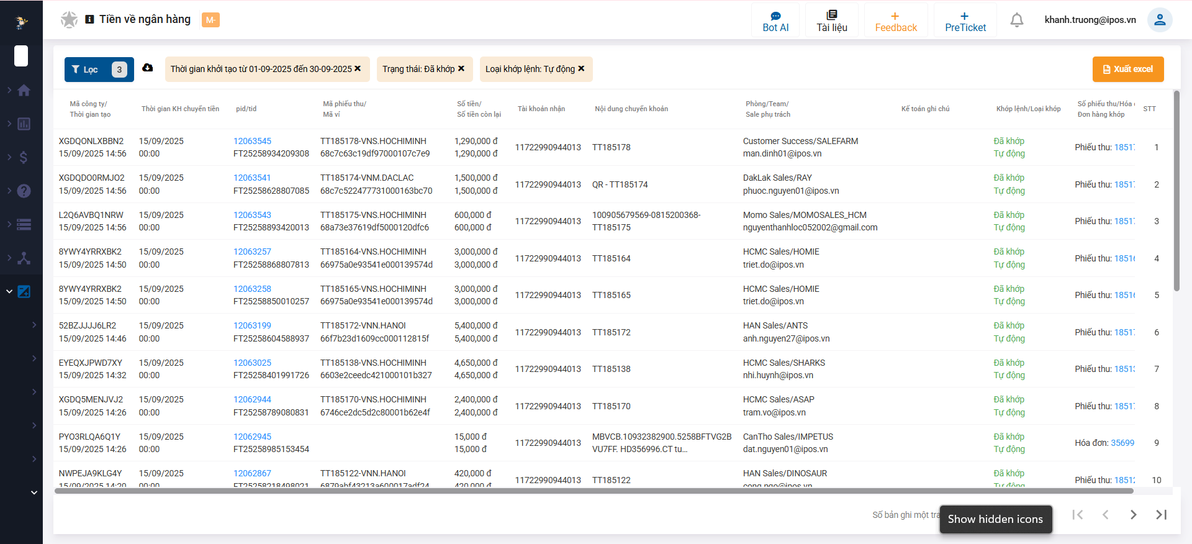Expand the network sidebar chevron

(x=9, y=258)
